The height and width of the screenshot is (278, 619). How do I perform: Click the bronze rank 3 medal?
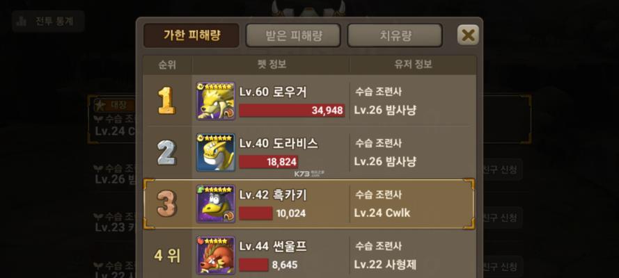click(166, 204)
